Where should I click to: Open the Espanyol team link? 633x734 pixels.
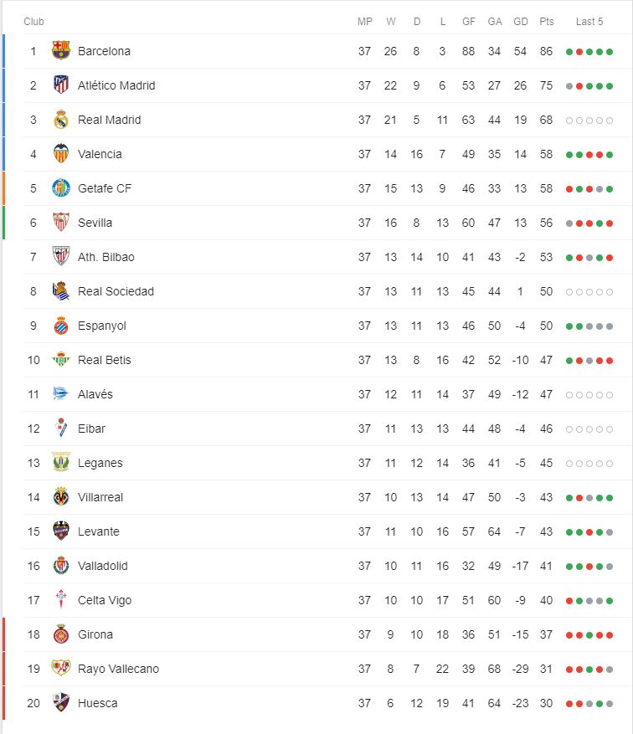coord(101,326)
